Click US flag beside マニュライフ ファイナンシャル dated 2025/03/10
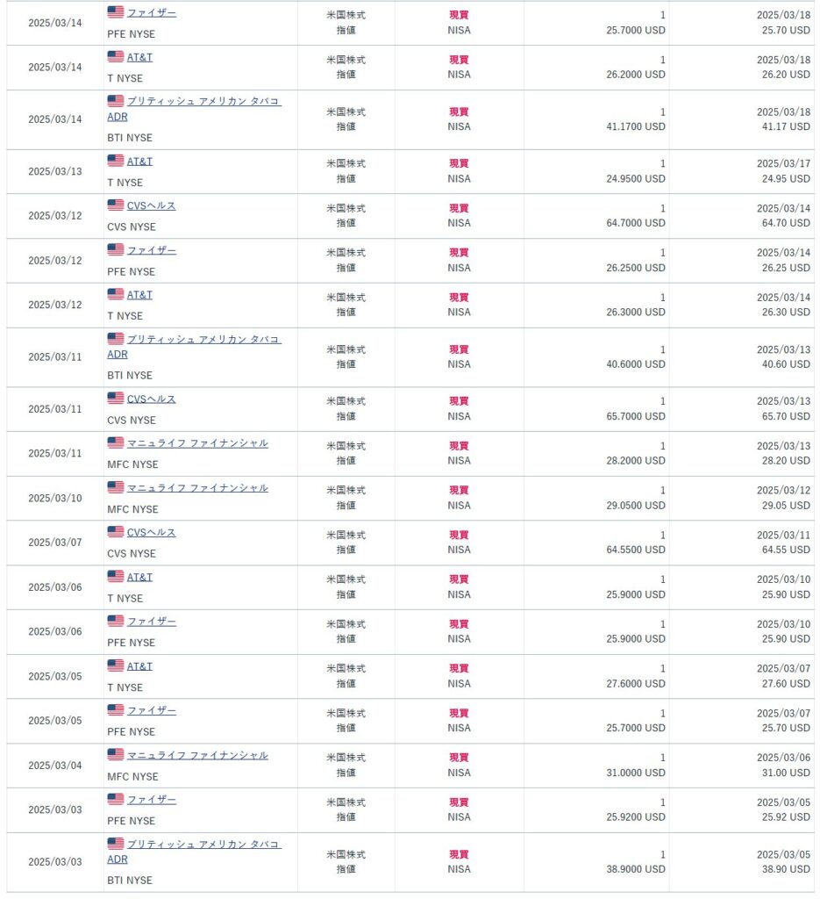Image resolution: width=820 pixels, height=899 pixels. pyautogui.click(x=115, y=487)
